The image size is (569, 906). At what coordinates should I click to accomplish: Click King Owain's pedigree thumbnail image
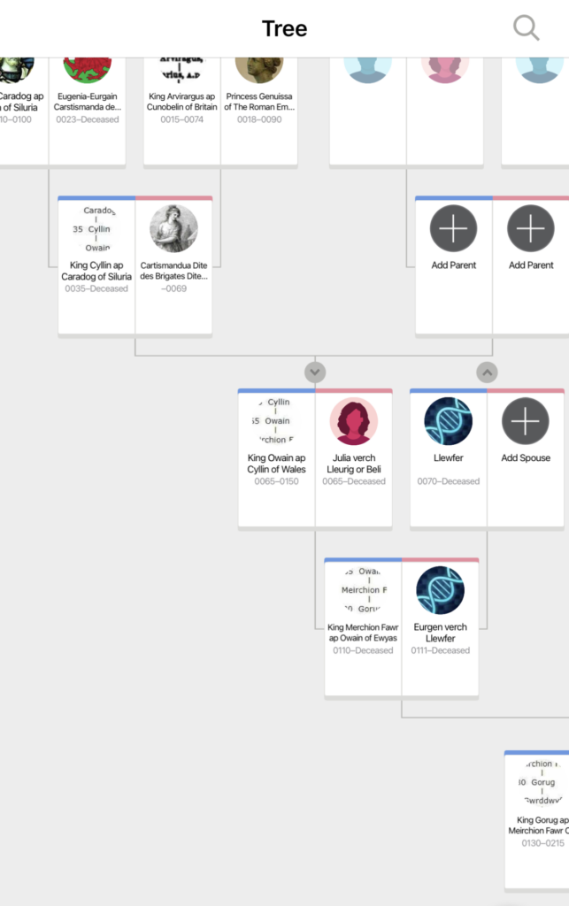276,421
